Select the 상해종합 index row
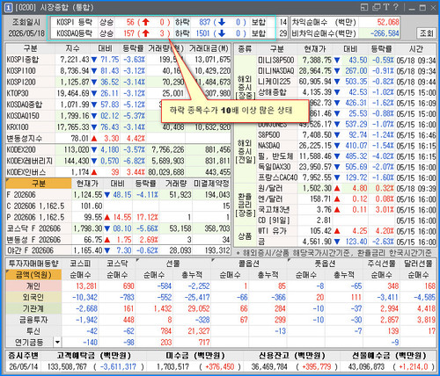 pos(347,92)
